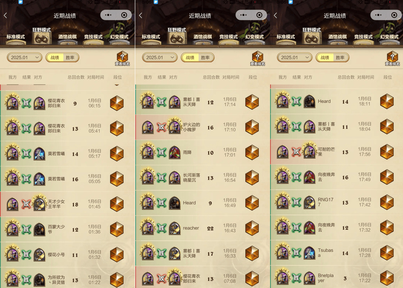The height and width of the screenshot is (288, 403).
Task: Tap opponent hero portrait of 雨降 match
Action: (x=175, y=153)
